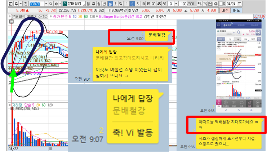The height and width of the screenshot is (152, 267).
Task: Select the 일 daily chart period
Action: tap(88, 4)
